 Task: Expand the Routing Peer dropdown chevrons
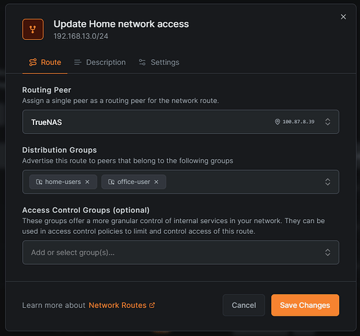[x=328, y=122]
